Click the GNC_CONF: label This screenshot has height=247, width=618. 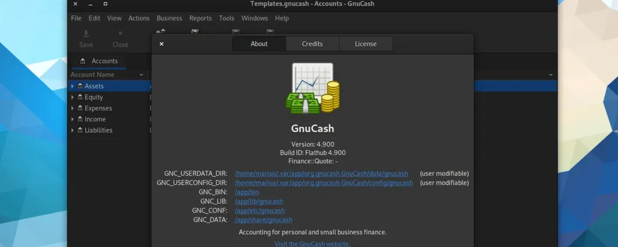pos(210,211)
